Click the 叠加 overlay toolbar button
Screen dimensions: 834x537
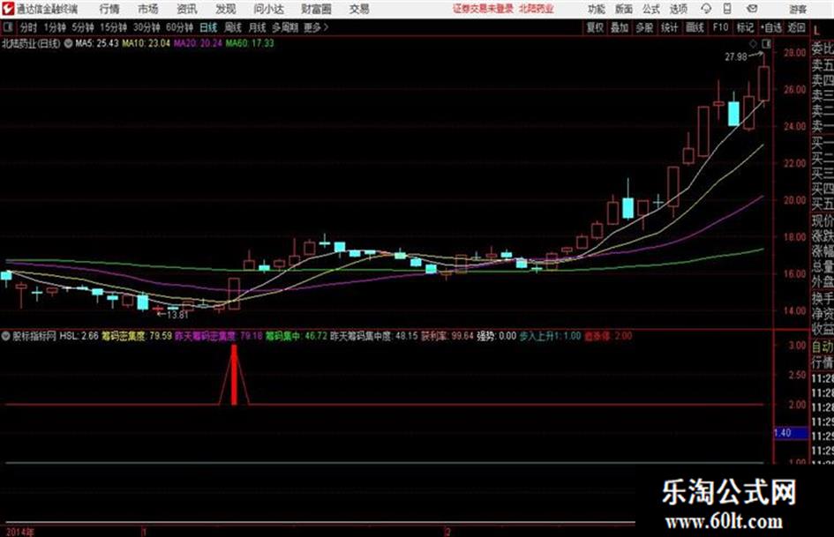pyautogui.click(x=620, y=27)
